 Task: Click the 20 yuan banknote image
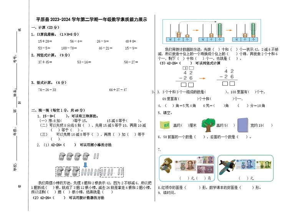tap(186, 165)
